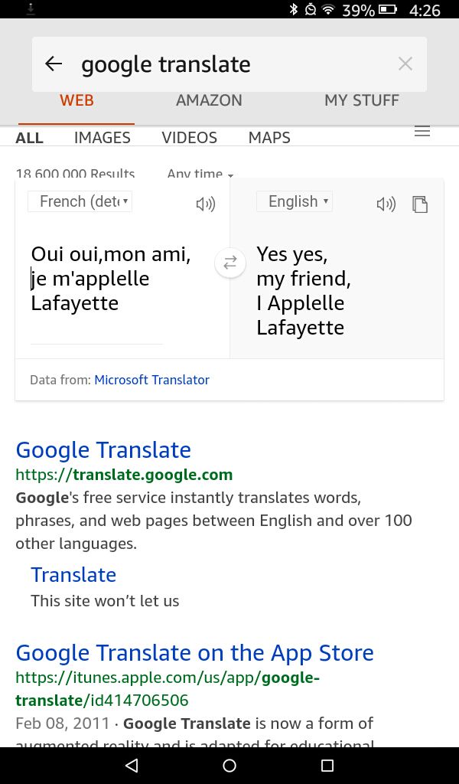Image resolution: width=459 pixels, height=784 pixels.
Task: Tap the back arrow in search bar
Action: (54, 64)
